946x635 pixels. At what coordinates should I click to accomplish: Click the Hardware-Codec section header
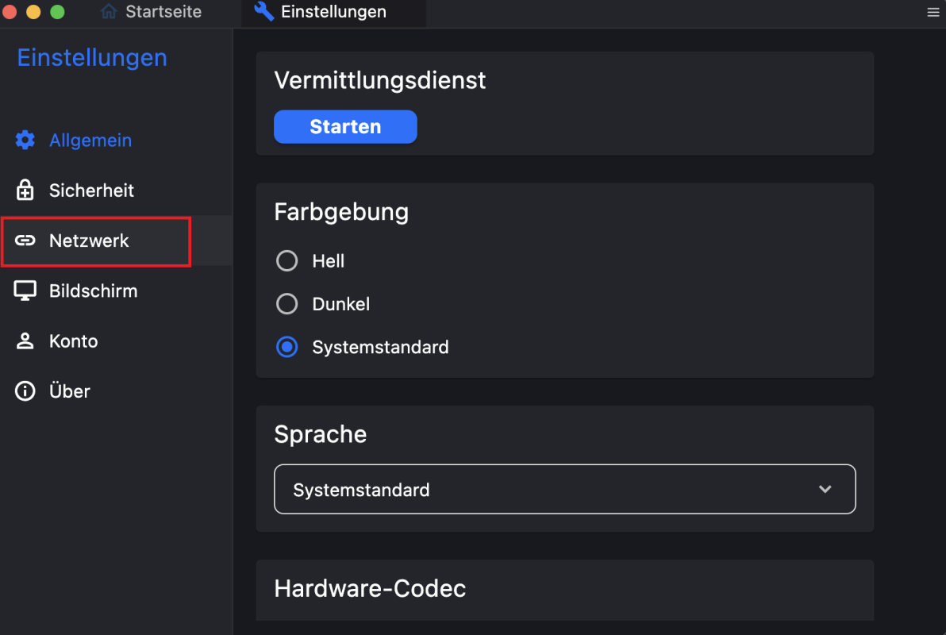pos(370,588)
